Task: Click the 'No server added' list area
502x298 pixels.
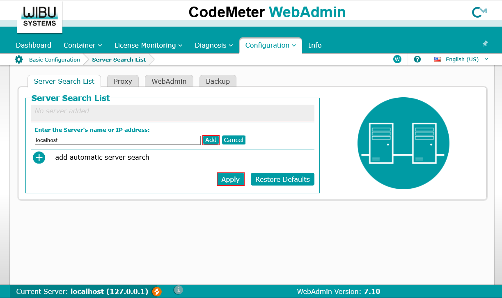Action: pyautogui.click(x=172, y=113)
